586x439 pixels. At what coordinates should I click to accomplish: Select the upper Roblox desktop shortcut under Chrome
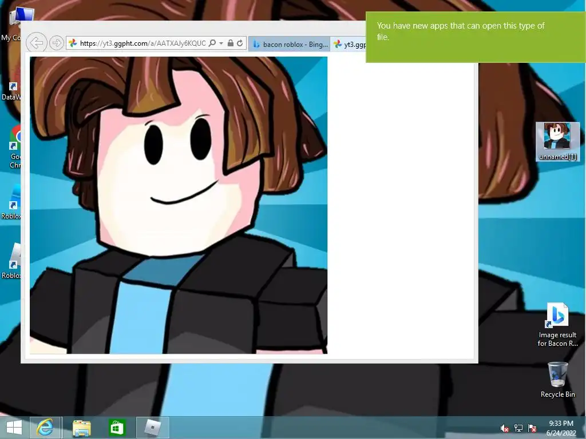point(11,203)
